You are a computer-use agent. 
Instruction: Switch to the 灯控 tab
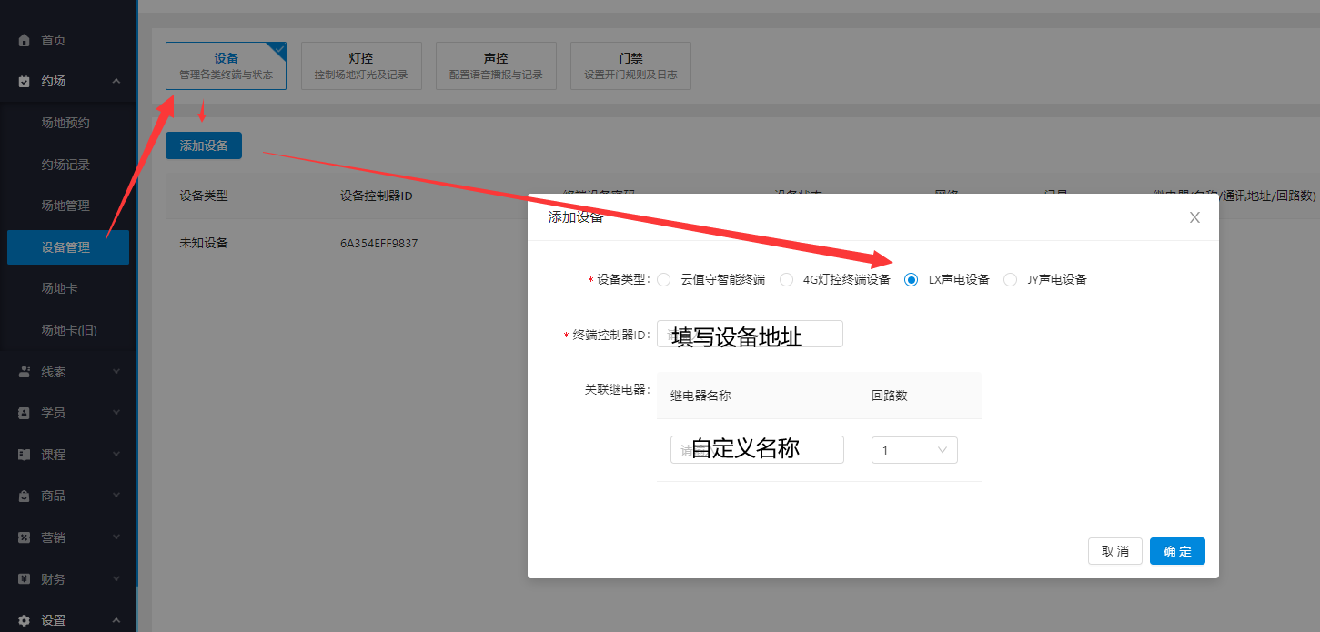tap(361, 65)
